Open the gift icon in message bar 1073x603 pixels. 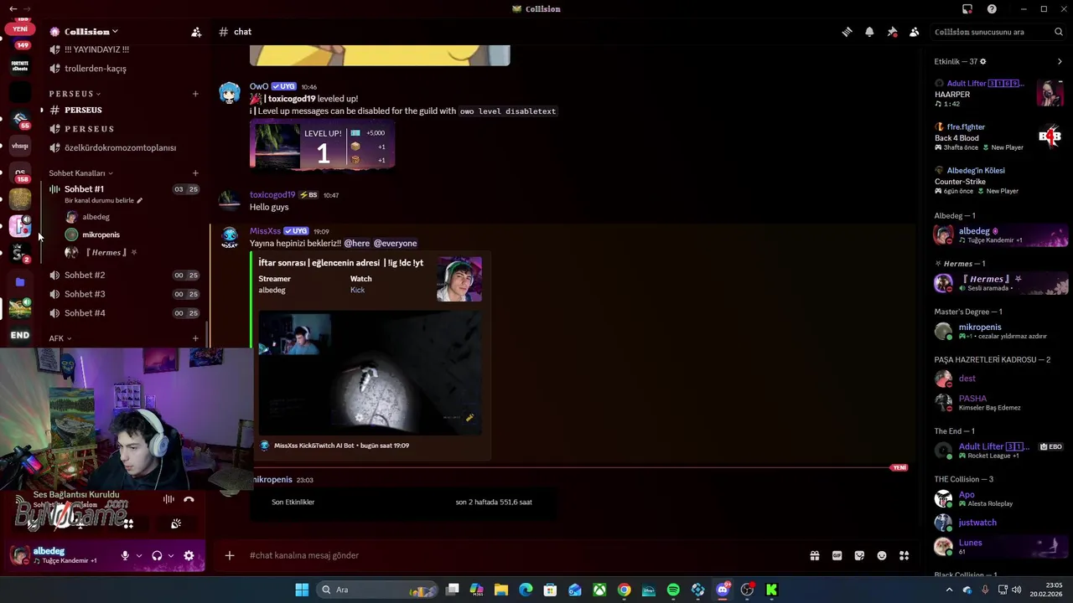[x=814, y=555]
